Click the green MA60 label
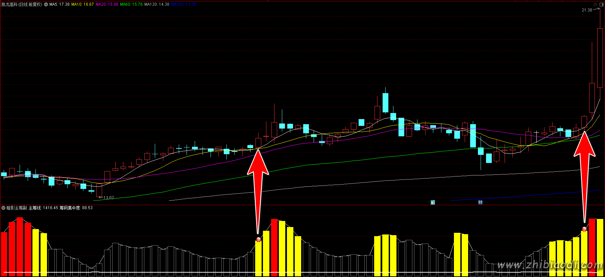The width and height of the screenshot is (605, 277). point(131,4)
